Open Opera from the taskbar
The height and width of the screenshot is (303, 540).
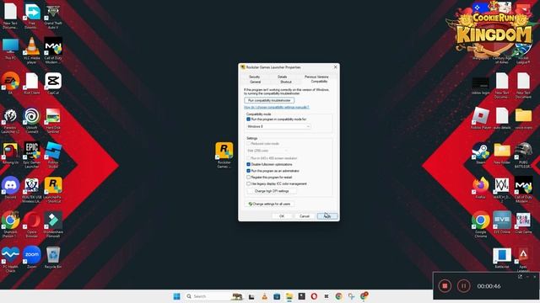tap(314, 296)
